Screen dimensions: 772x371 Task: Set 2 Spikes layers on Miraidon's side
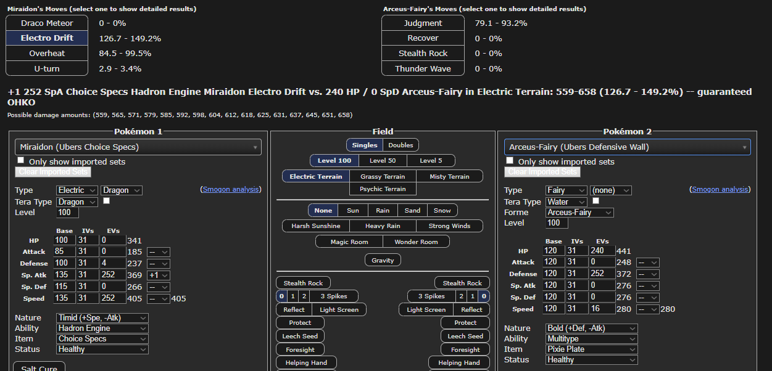(304, 296)
